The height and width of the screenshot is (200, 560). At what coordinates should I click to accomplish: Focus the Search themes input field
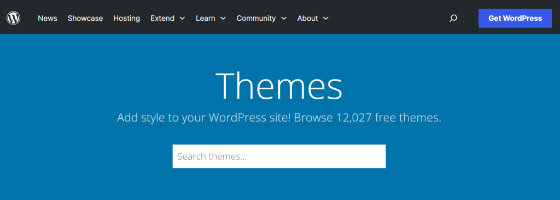tap(279, 156)
